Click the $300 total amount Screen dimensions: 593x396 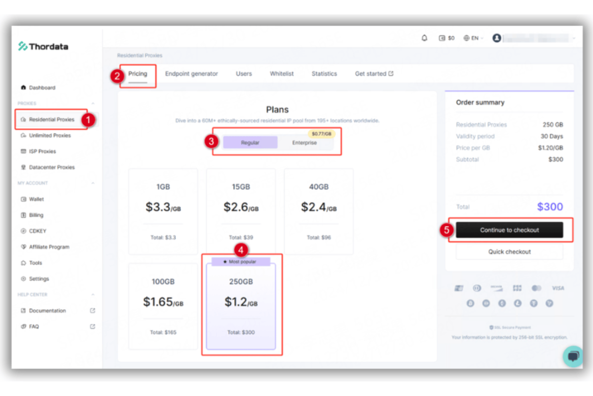(550, 207)
